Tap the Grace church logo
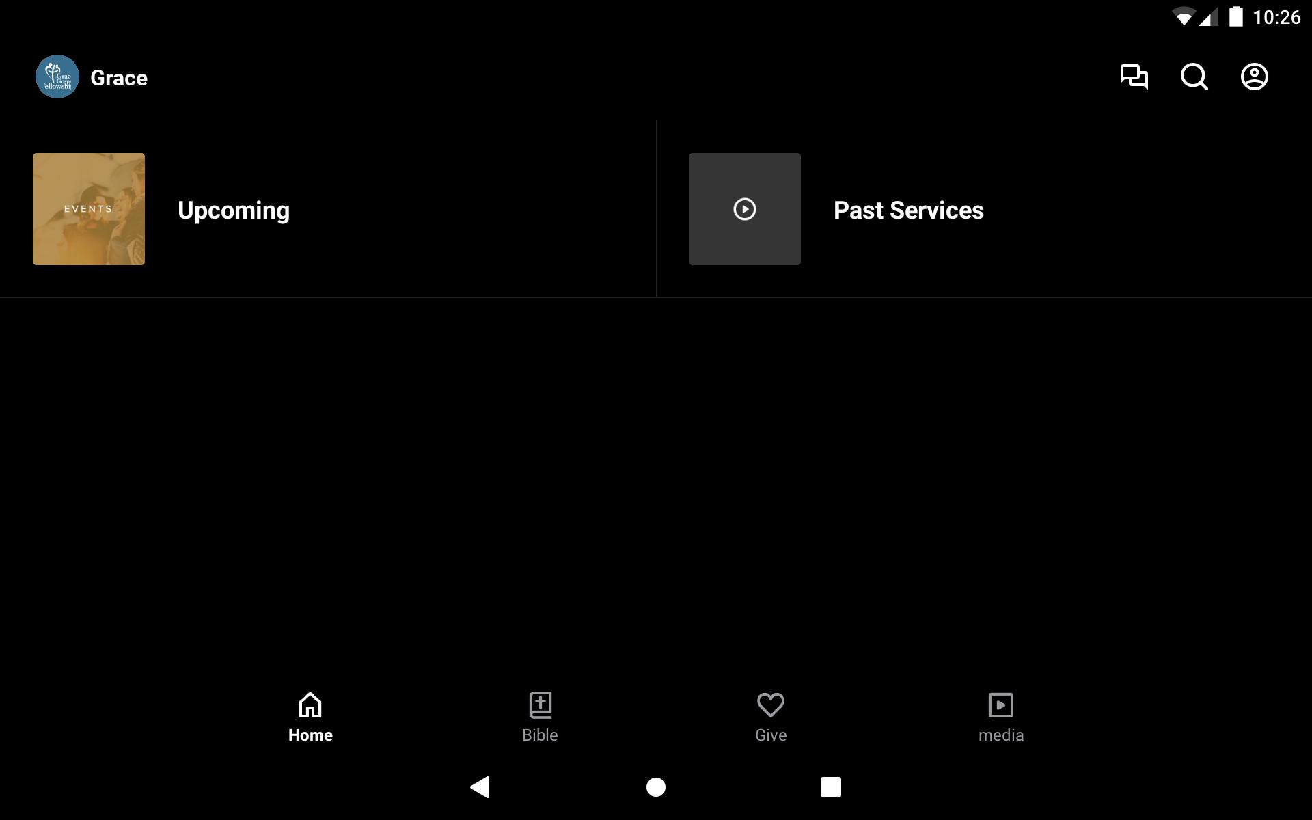Screen dimensions: 1312x820 pos(57,77)
